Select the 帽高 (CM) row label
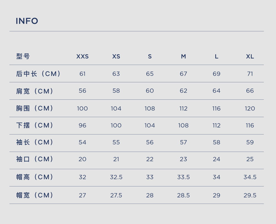This screenshot has width=276, height=224. 34,177
